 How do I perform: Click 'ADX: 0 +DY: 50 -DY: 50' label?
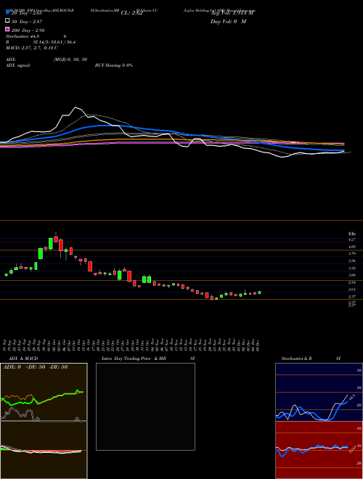click(35, 367)
